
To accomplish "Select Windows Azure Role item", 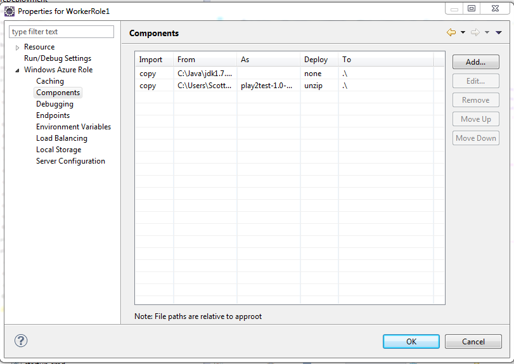I will tap(58, 70).
